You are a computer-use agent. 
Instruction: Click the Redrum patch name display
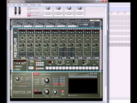20,61
